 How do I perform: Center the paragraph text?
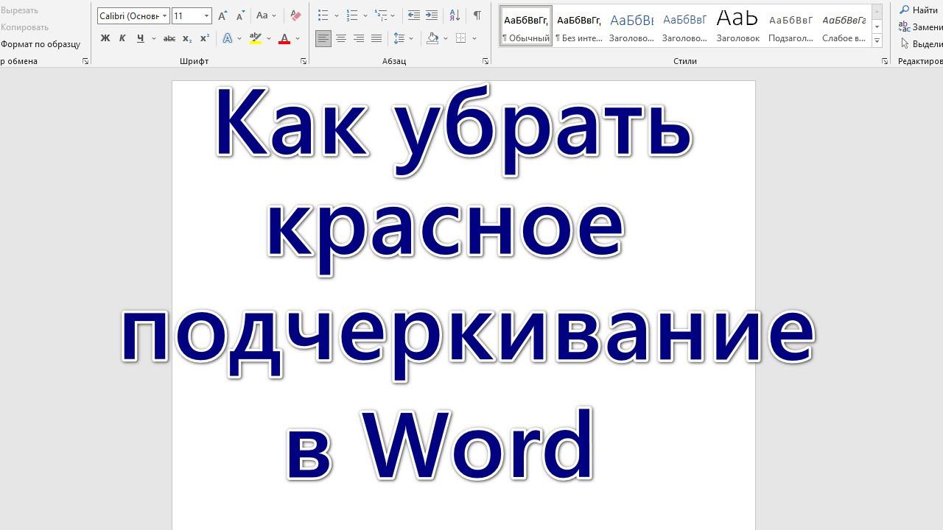tap(341, 38)
